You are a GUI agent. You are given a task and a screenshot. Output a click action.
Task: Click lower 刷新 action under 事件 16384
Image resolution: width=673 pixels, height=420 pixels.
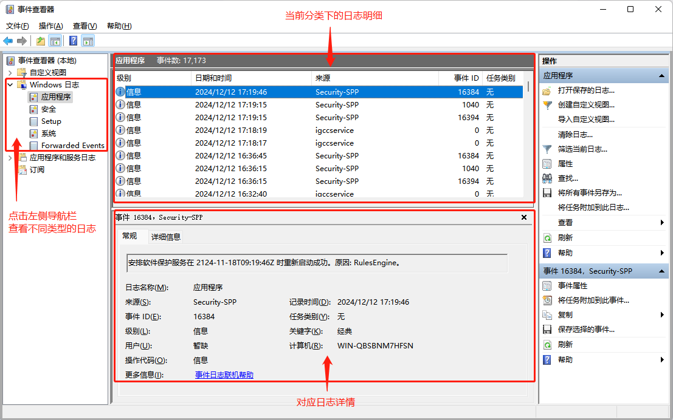(565, 345)
